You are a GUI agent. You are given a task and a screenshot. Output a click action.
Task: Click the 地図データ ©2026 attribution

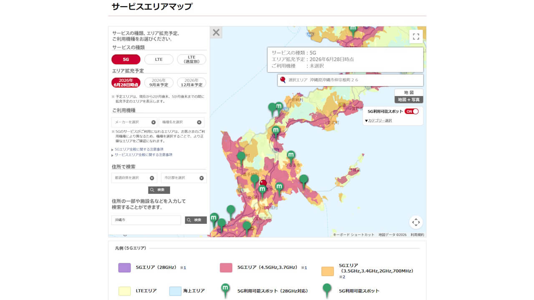coord(393,235)
